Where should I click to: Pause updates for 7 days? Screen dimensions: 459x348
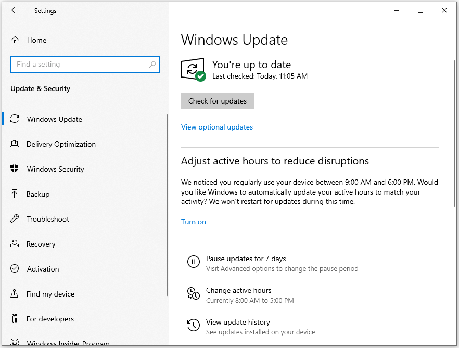click(x=246, y=259)
